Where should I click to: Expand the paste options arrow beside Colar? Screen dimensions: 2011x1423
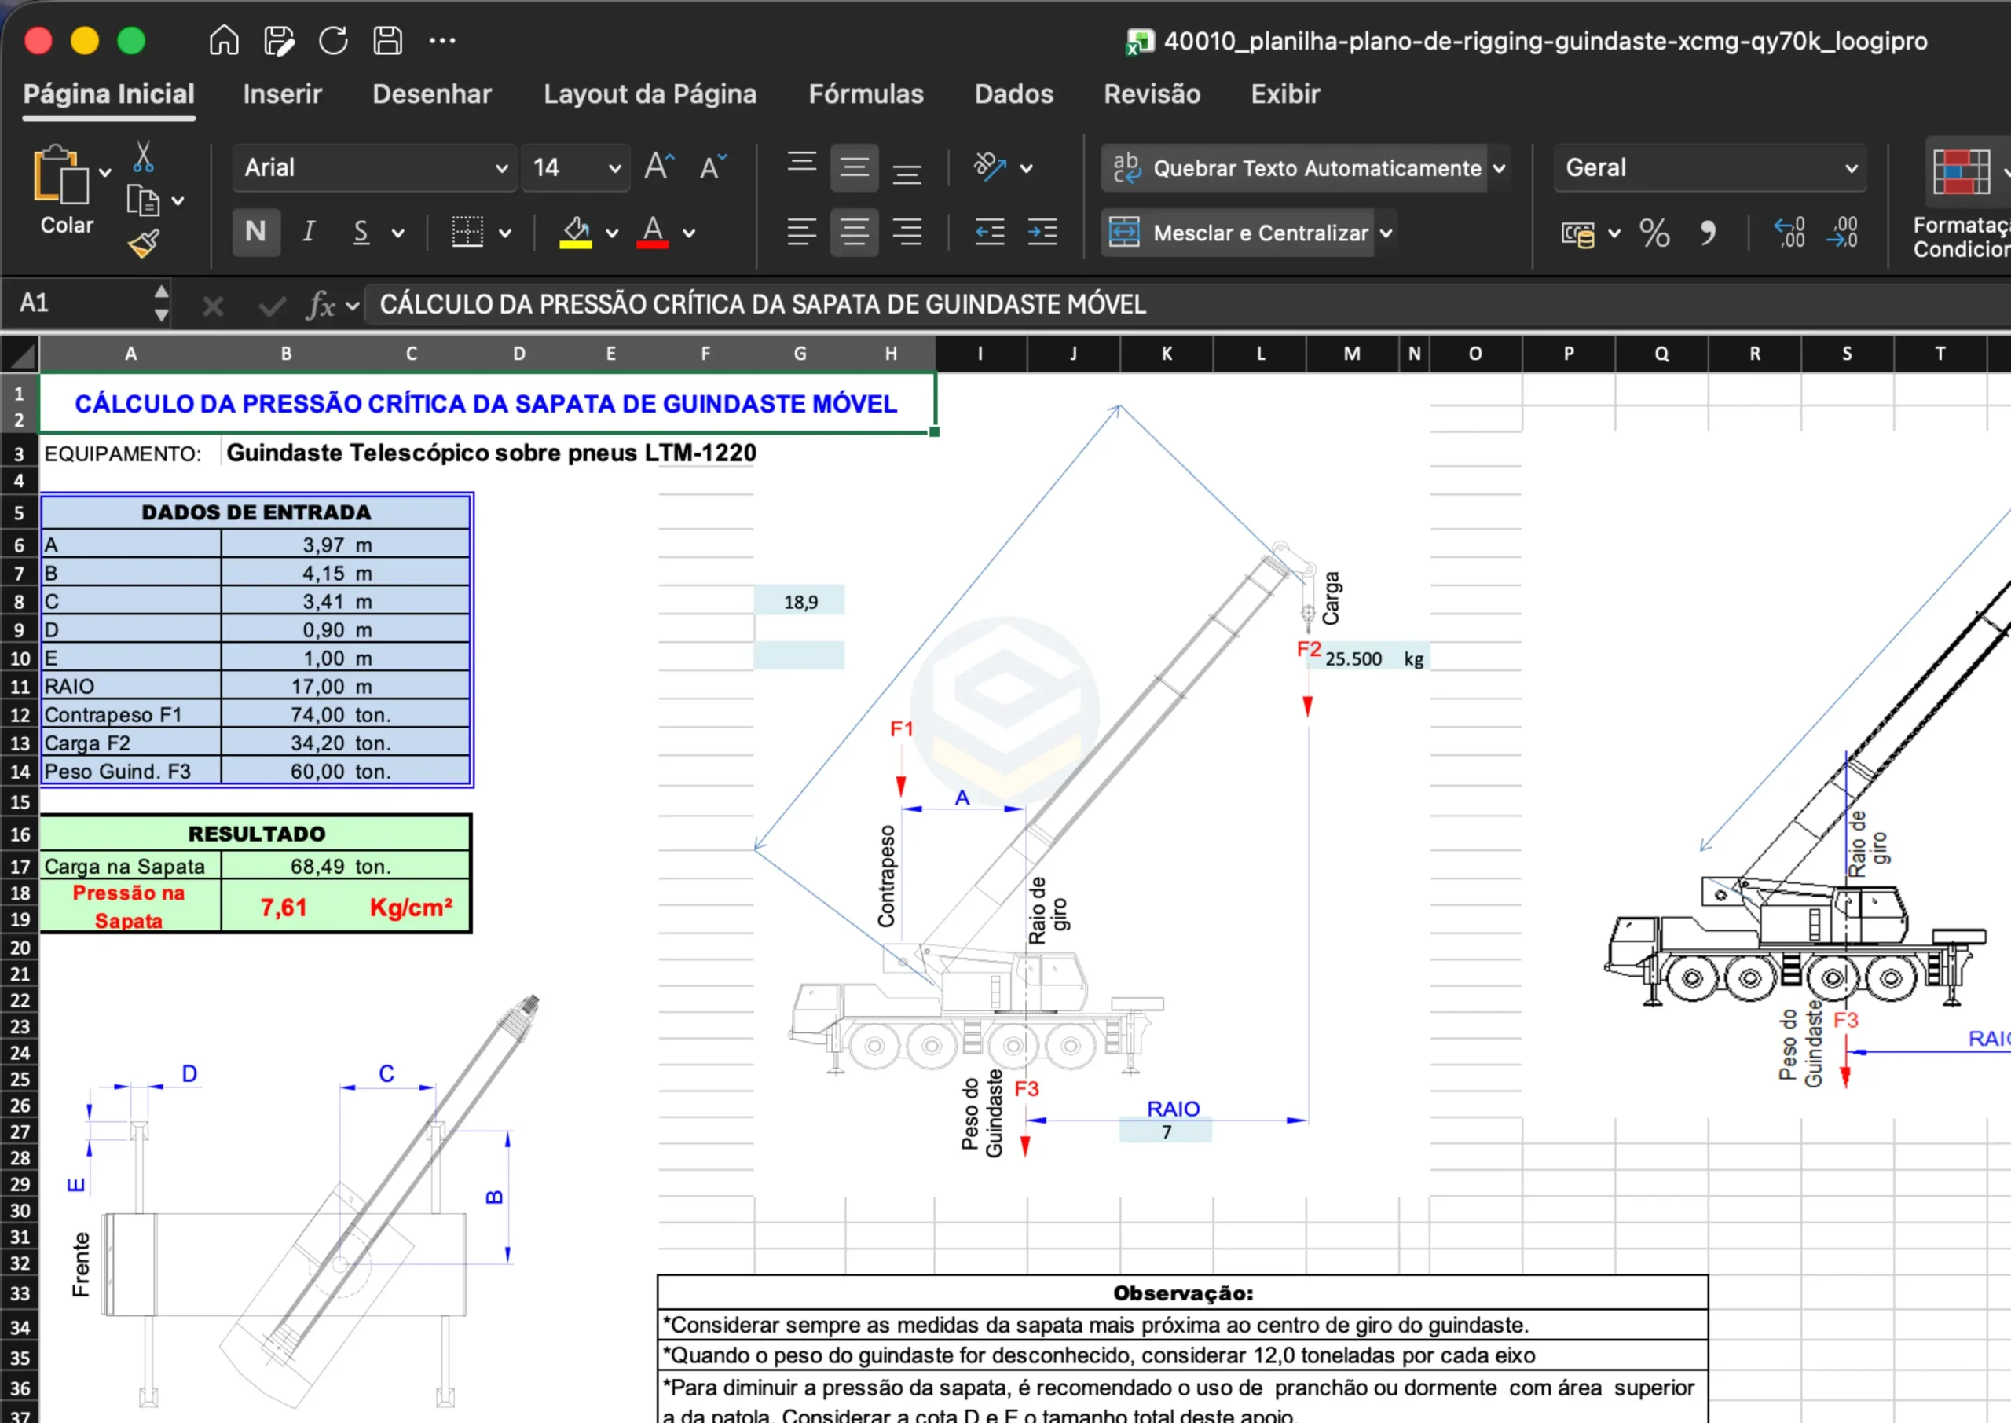105,173
